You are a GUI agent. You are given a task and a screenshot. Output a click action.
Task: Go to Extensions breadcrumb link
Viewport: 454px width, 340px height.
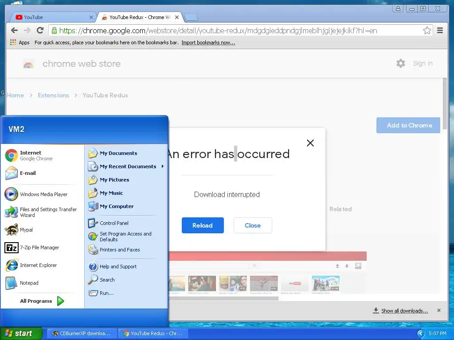[53, 95]
